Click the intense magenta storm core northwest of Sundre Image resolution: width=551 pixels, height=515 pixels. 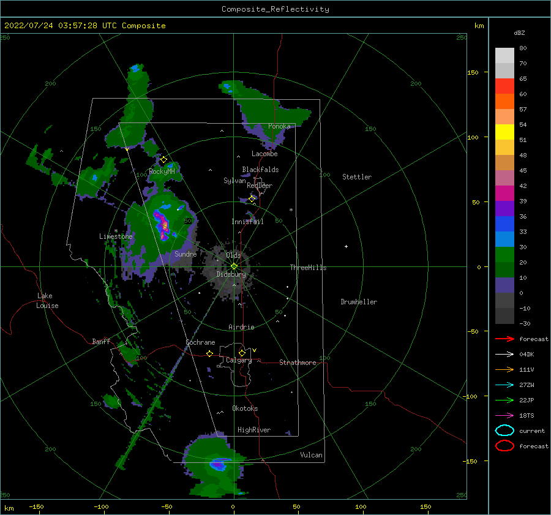[163, 225]
